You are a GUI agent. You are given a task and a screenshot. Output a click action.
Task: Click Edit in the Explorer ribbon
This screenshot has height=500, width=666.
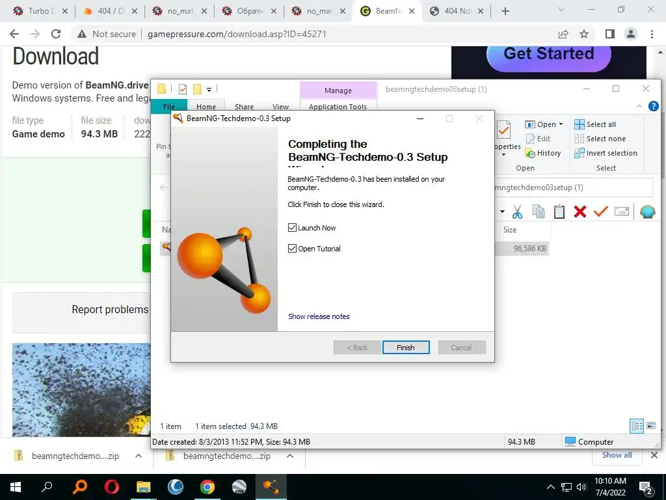pyautogui.click(x=538, y=139)
